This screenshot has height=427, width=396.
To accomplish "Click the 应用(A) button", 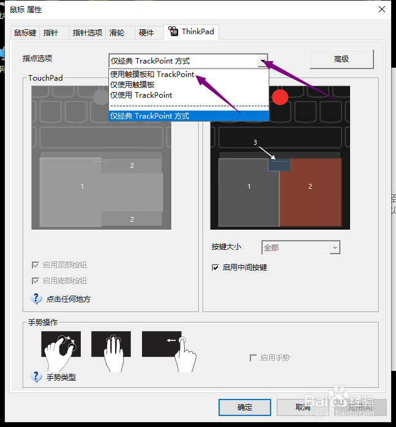I will point(361,407).
